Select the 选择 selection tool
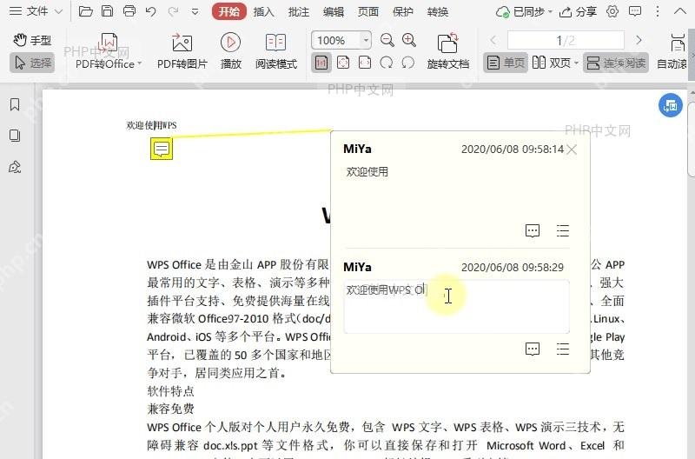 pyautogui.click(x=32, y=63)
